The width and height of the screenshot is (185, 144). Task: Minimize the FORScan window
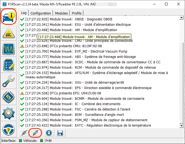pyautogui.click(x=154, y=4)
